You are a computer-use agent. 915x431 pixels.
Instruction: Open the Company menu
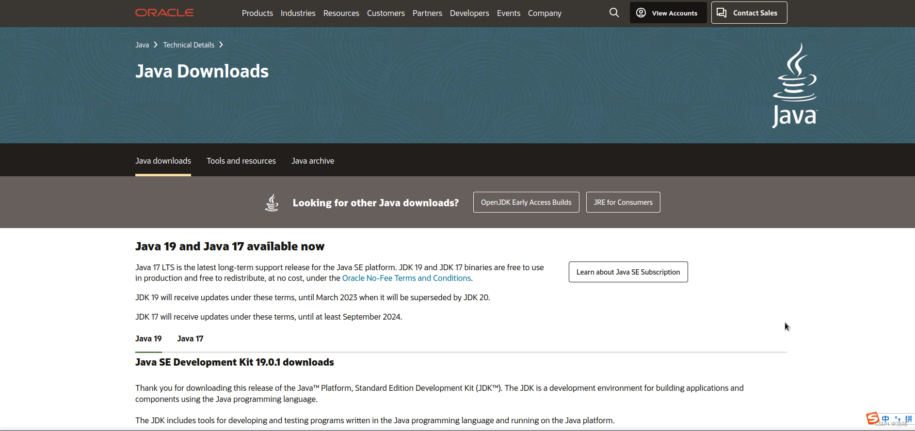coord(545,13)
